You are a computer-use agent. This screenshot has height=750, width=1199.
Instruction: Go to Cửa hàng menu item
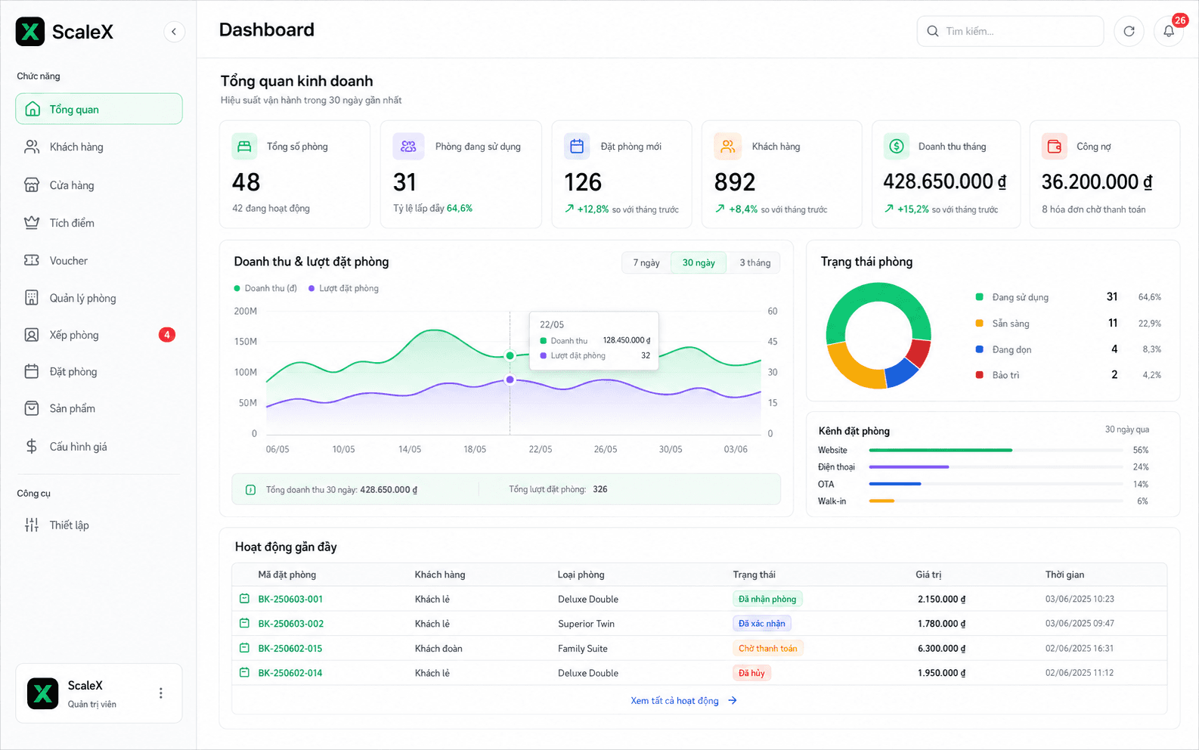(x=99, y=185)
